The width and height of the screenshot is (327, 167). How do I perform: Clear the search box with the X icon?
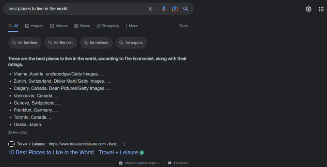(150, 9)
